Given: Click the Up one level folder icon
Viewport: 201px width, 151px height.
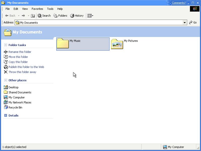Looking at the screenshot, I should pos(33,16).
